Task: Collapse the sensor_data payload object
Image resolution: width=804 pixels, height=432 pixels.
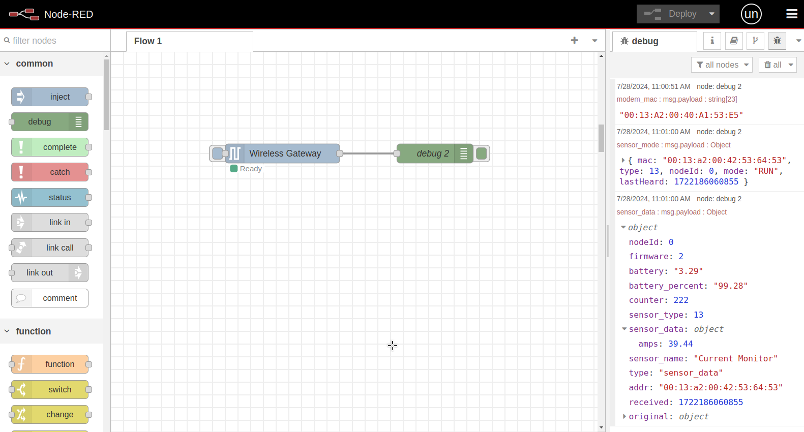Action: [623, 227]
